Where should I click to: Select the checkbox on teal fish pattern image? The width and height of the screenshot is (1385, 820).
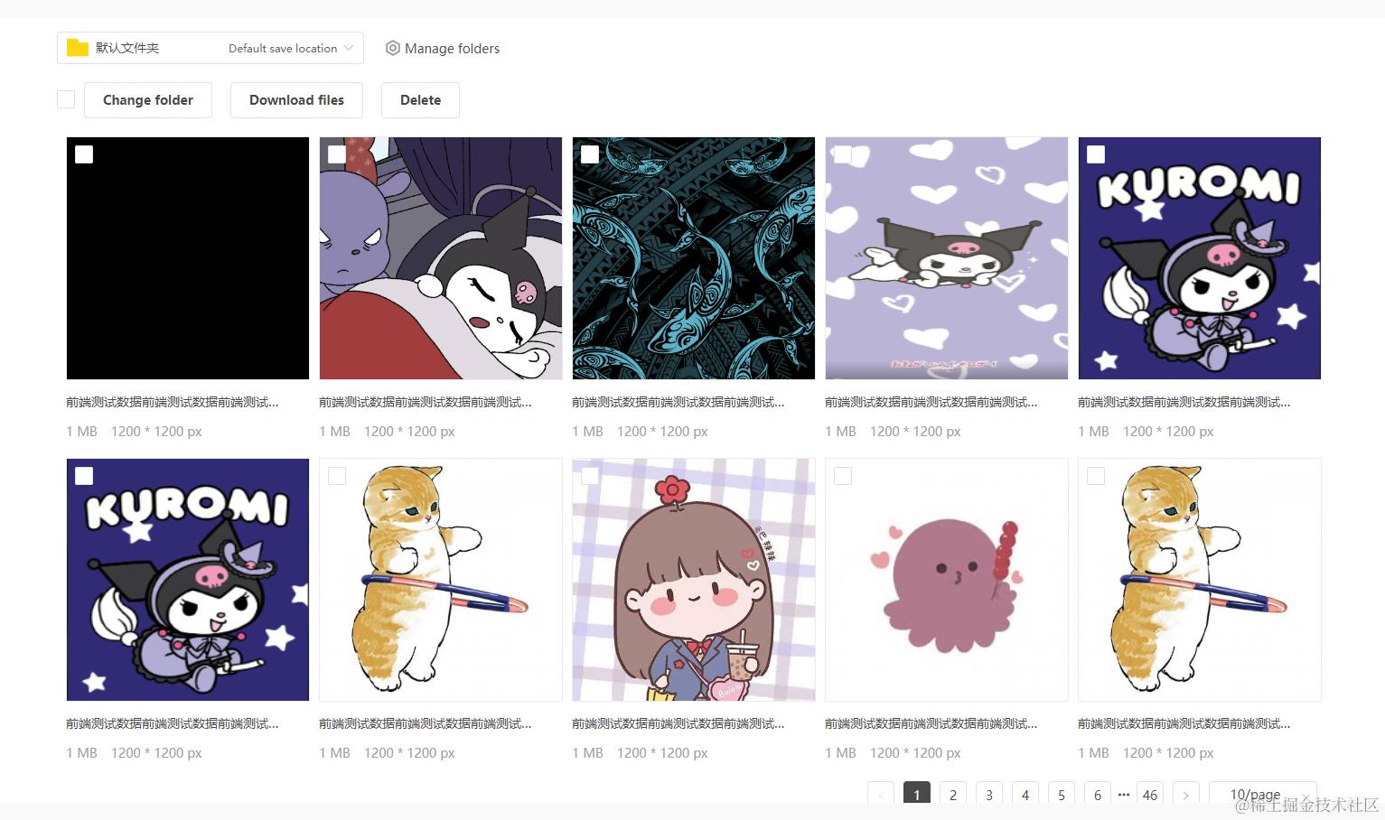590,154
